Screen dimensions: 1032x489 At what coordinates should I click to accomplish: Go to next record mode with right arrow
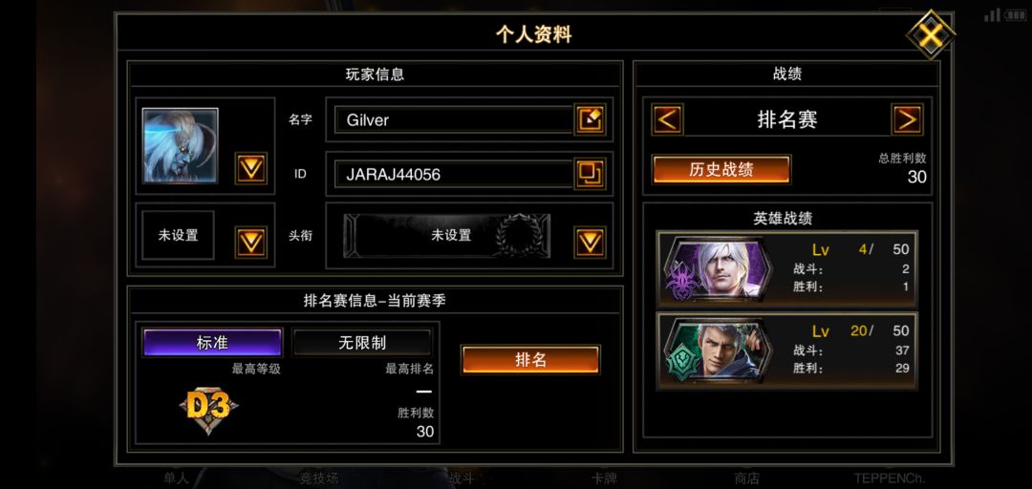(907, 119)
